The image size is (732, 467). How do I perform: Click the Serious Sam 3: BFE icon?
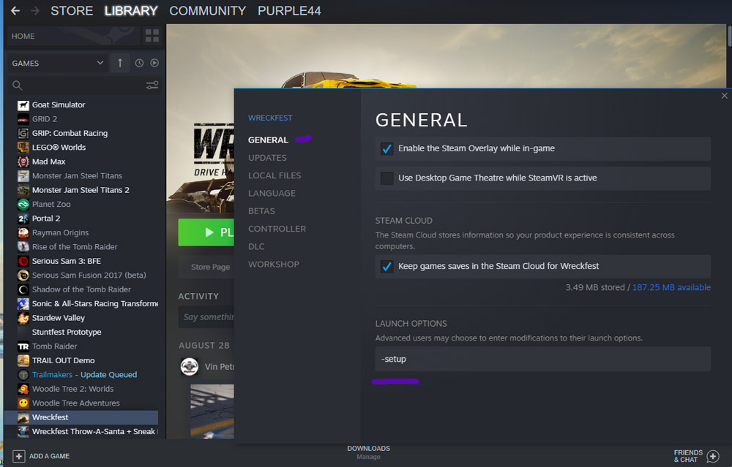point(23,262)
